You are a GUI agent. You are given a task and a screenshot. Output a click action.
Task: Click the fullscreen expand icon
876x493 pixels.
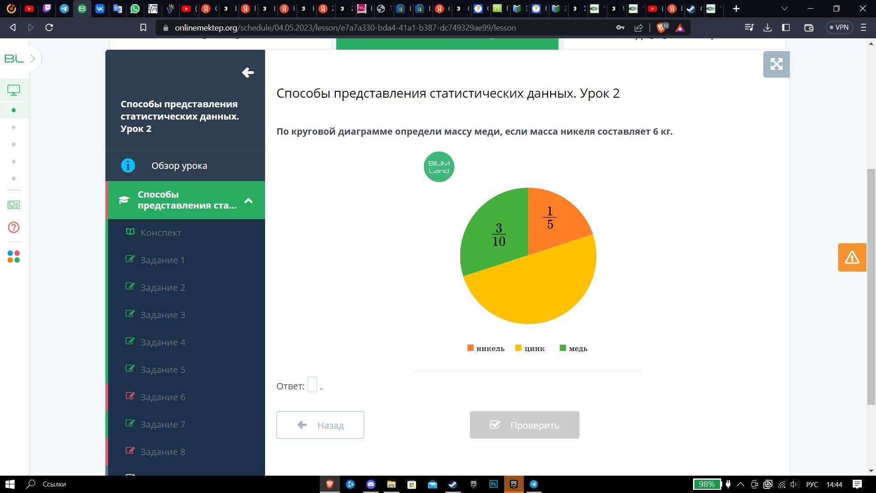tap(776, 64)
